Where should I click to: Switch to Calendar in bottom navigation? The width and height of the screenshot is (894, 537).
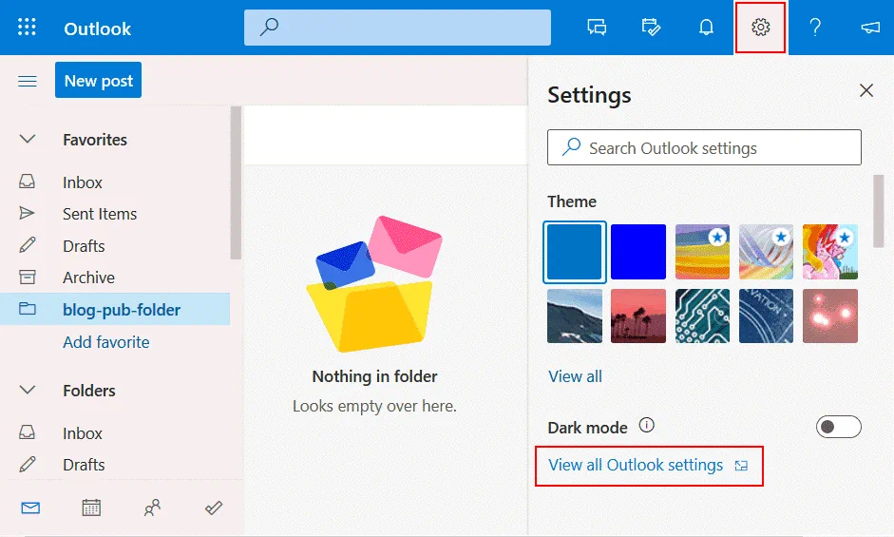(91, 508)
